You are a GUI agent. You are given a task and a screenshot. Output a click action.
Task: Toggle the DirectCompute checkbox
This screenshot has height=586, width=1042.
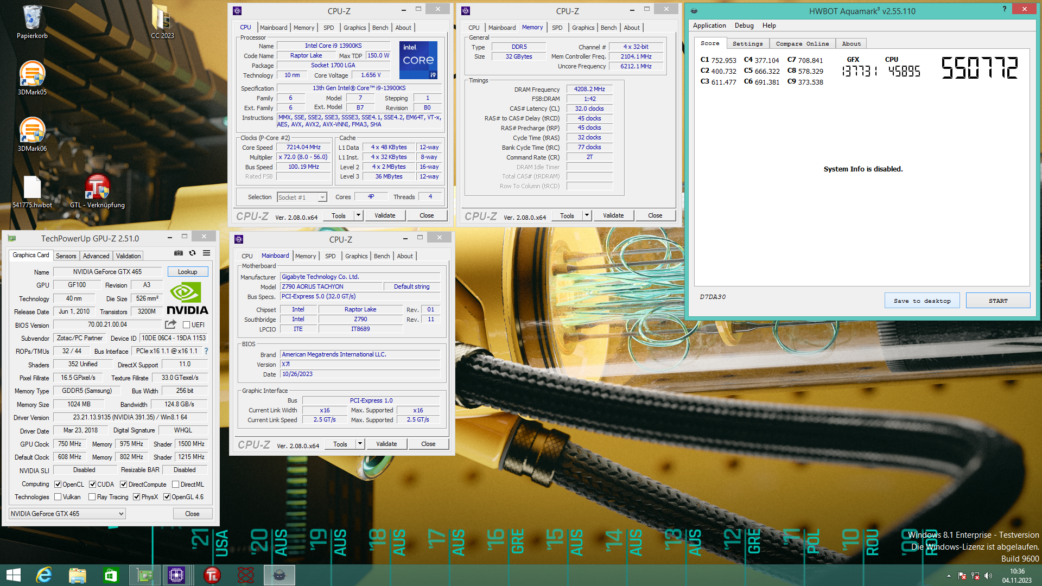[124, 485]
